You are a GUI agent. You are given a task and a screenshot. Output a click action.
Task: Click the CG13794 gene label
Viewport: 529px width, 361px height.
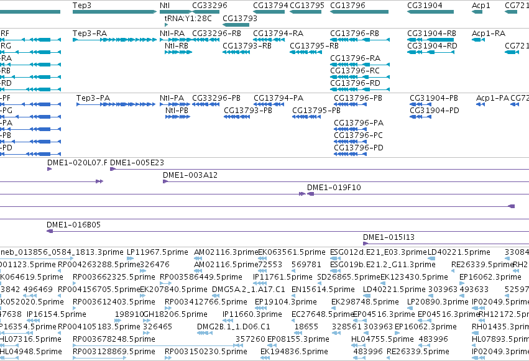pyautogui.click(x=270, y=6)
